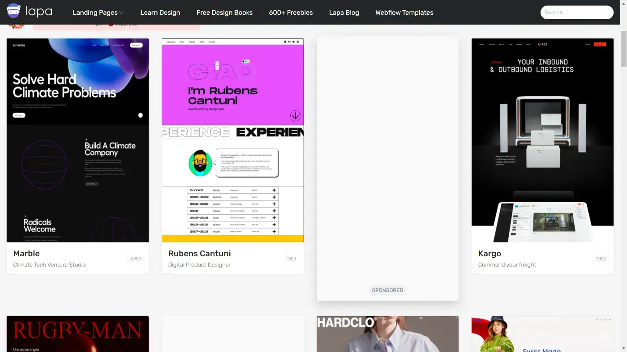Open the link icon on Rubens Cantuni card
627x352 pixels.
tap(291, 259)
